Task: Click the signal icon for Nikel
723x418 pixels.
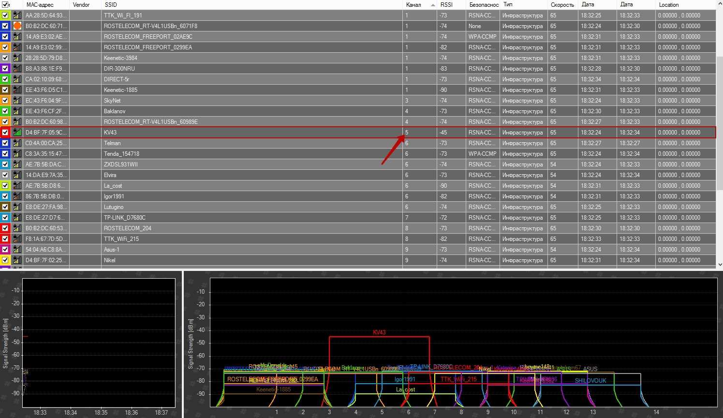Action: (x=17, y=260)
